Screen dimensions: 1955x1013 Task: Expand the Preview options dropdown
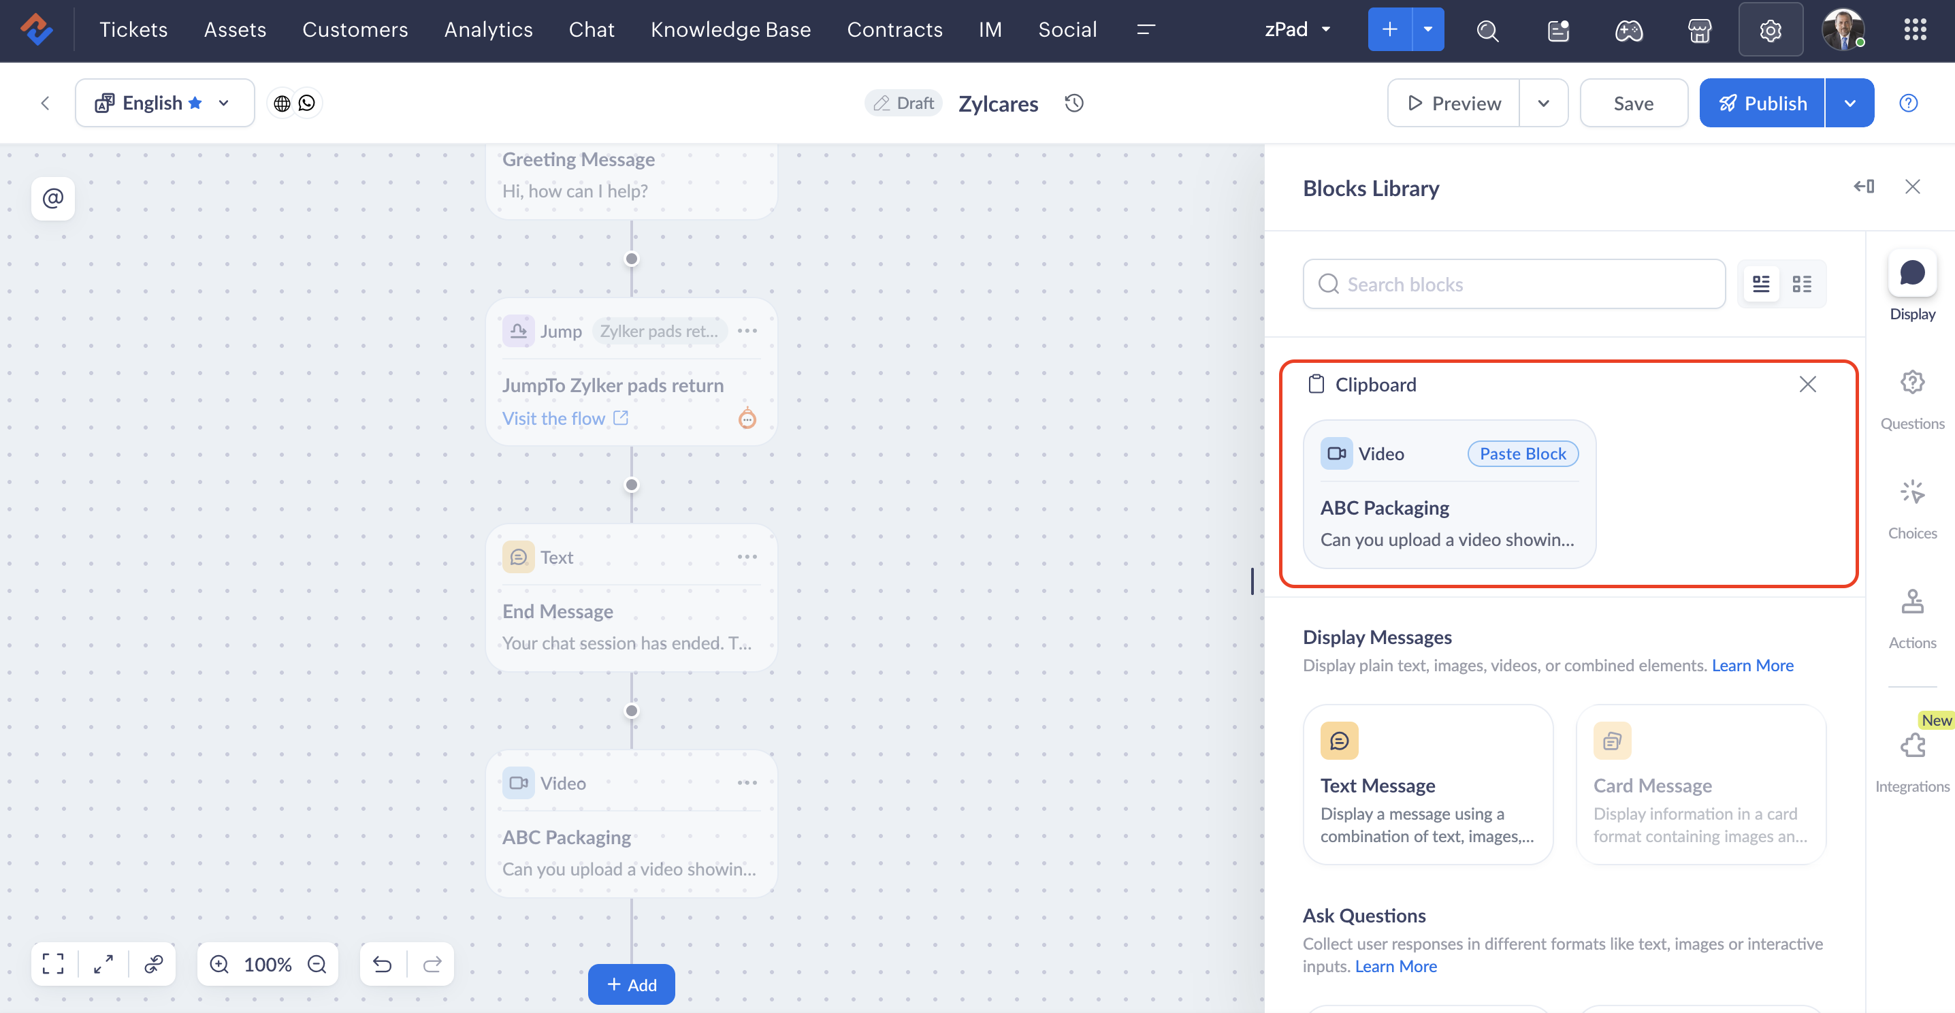click(x=1543, y=103)
